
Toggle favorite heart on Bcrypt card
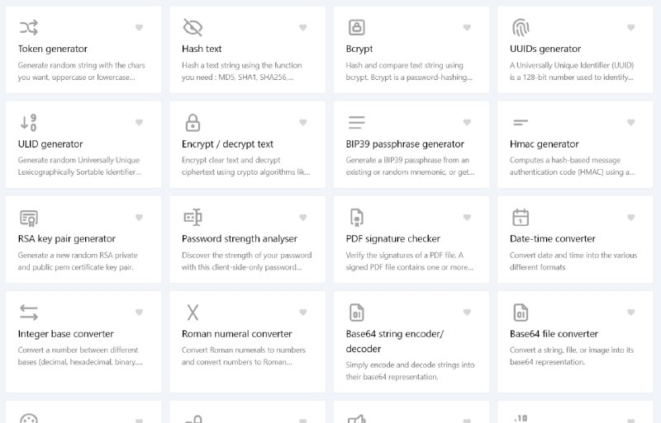click(467, 27)
